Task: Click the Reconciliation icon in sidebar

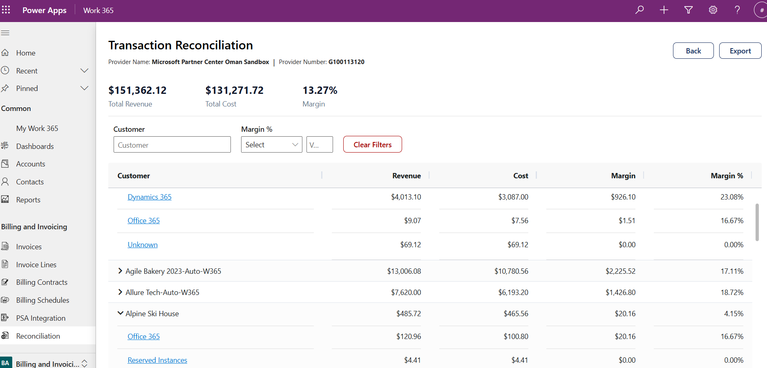Action: 5,336
